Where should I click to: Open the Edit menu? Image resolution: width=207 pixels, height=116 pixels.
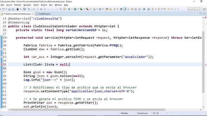[2, 5]
